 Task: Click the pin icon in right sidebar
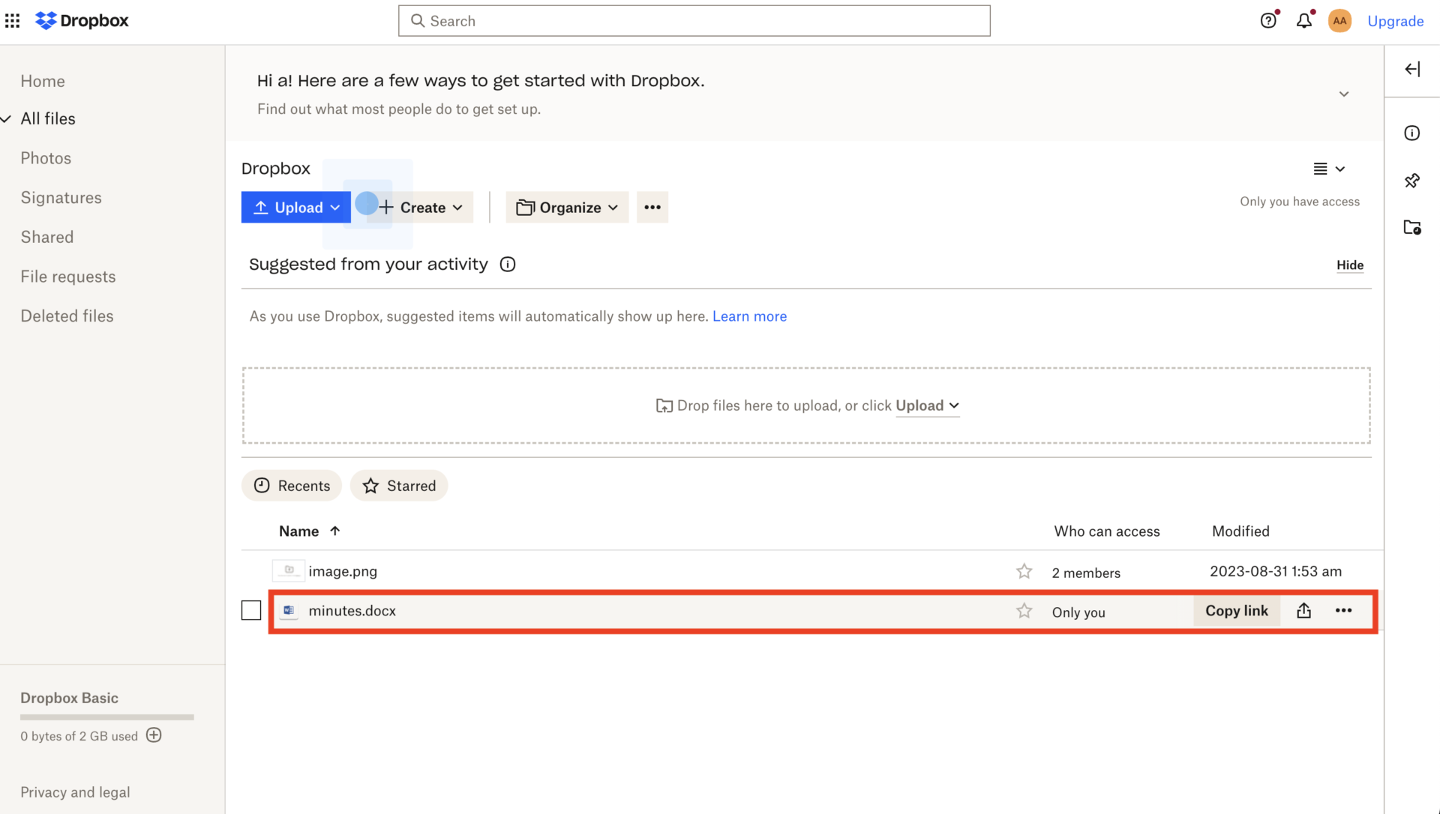1412,181
